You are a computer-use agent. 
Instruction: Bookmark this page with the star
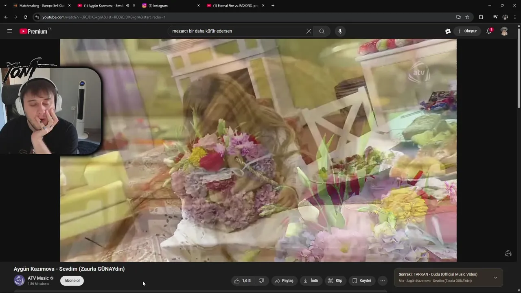point(467,17)
